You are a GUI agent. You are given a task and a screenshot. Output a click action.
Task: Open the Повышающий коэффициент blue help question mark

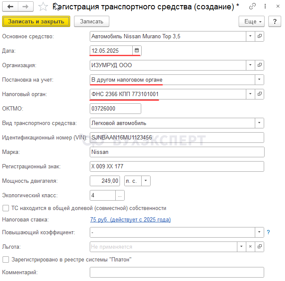click(x=268, y=232)
